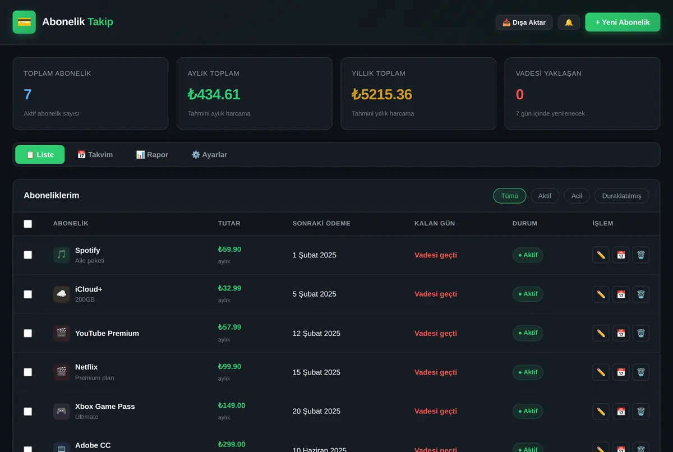Open calendar icon for Xbox Game Pass

(621, 412)
